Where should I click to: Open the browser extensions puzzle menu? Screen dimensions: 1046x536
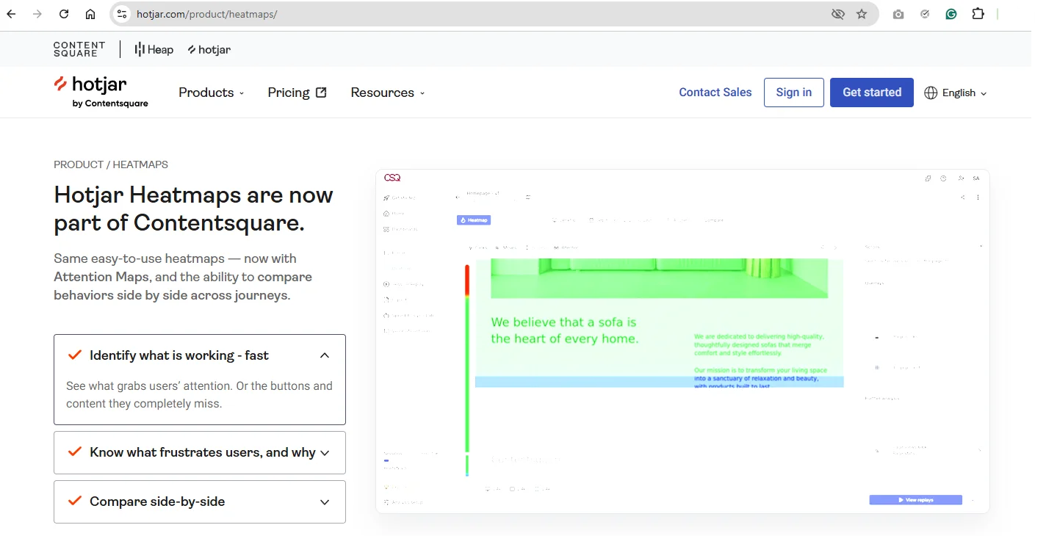978,14
